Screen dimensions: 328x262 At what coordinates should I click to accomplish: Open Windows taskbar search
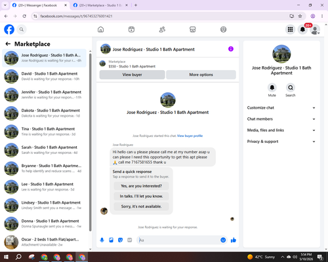(18, 257)
